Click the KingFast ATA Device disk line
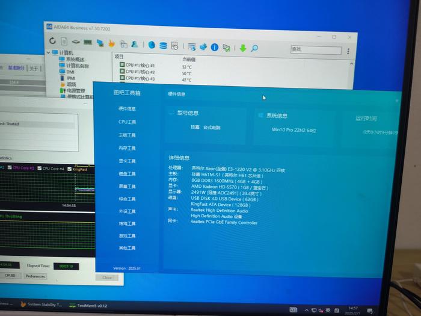This screenshot has height=316, width=421. click(221, 205)
